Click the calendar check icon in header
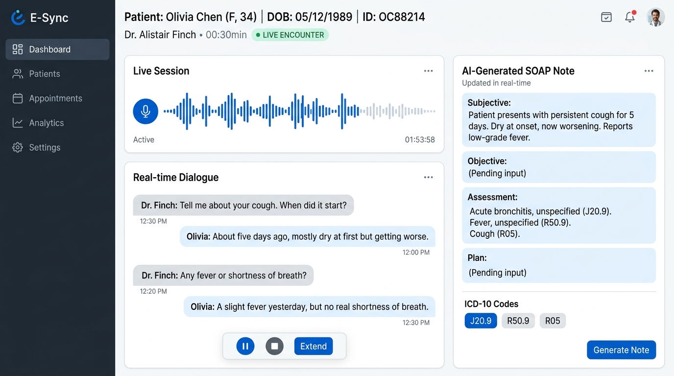The width and height of the screenshot is (674, 376). pos(606,17)
